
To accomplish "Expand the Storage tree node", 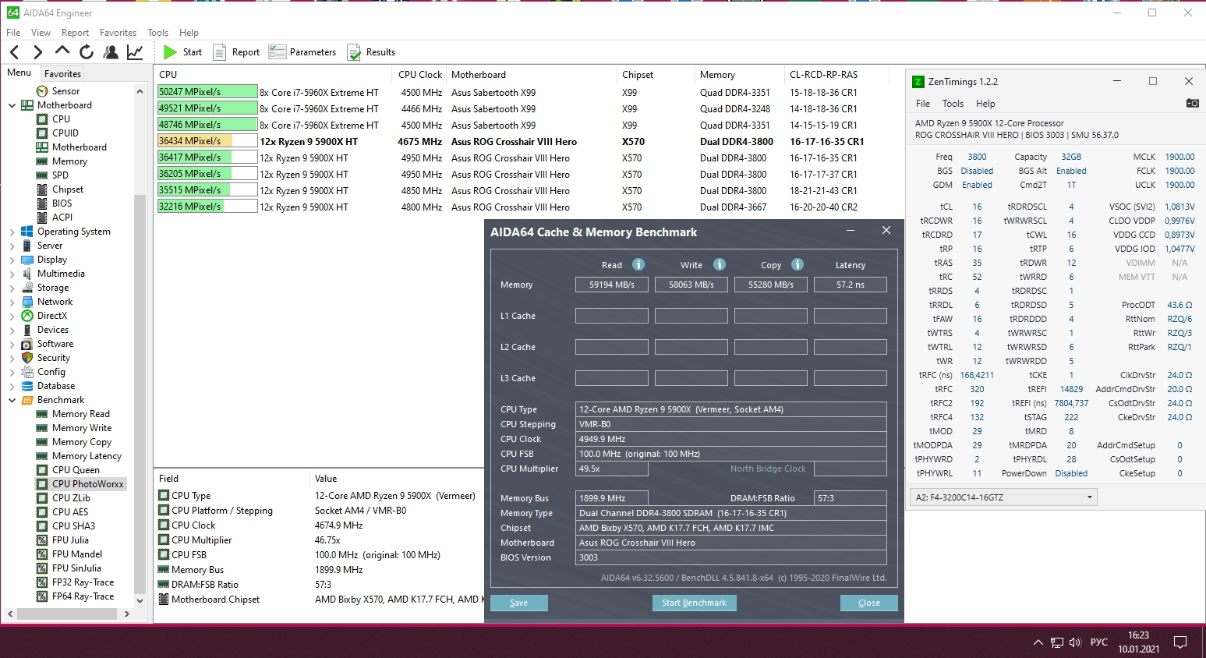I will click(12, 288).
